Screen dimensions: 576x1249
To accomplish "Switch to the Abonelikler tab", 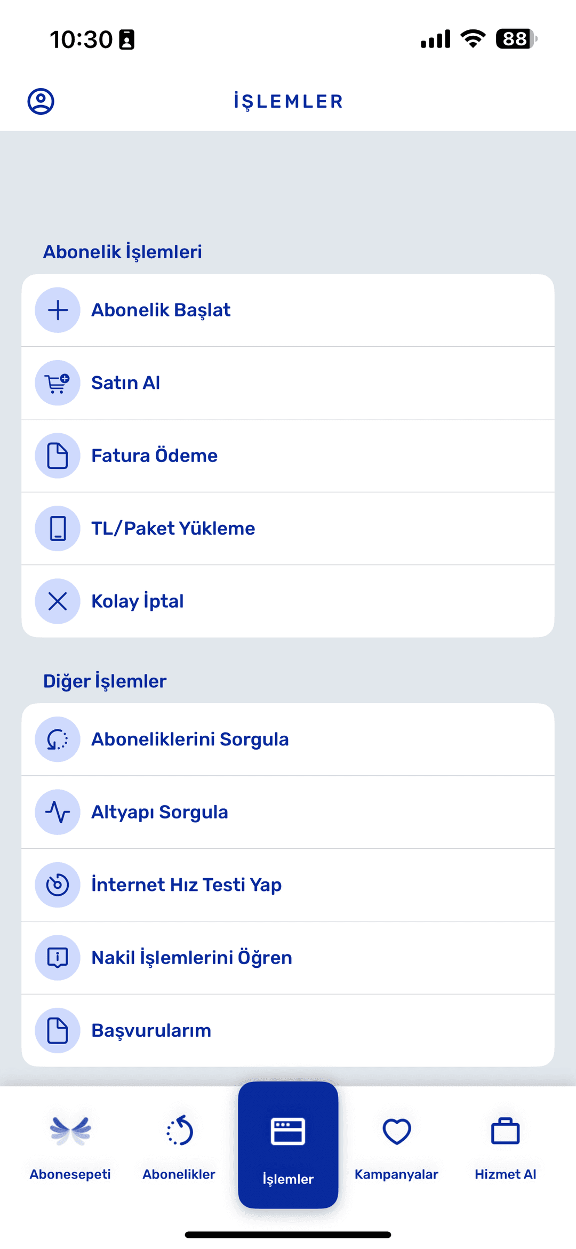I will [x=179, y=1147].
